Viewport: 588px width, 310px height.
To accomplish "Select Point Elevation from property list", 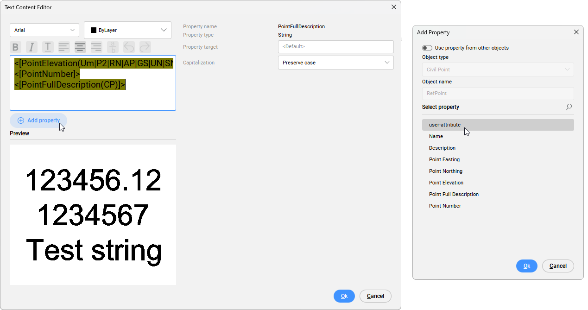I will pyautogui.click(x=446, y=183).
